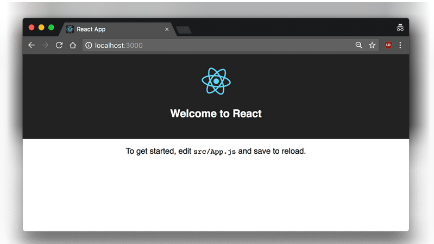Click the incognito indicator icon
434x244 pixels.
[x=400, y=28]
